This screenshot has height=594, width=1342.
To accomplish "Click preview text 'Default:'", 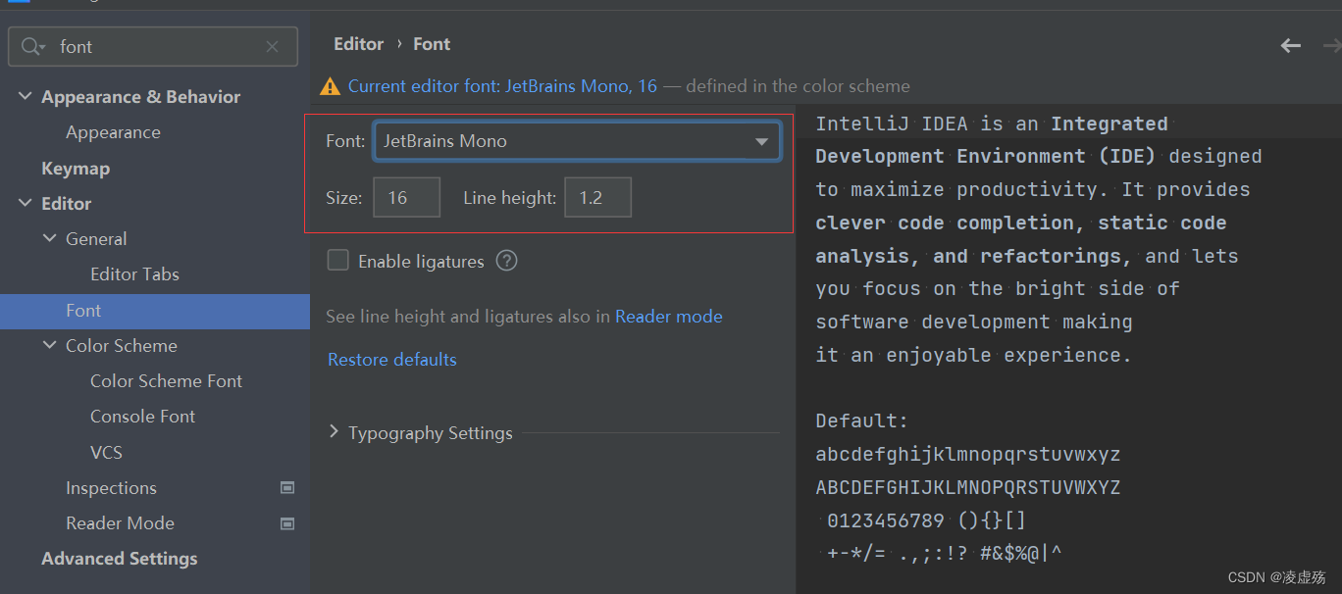I will (862, 421).
